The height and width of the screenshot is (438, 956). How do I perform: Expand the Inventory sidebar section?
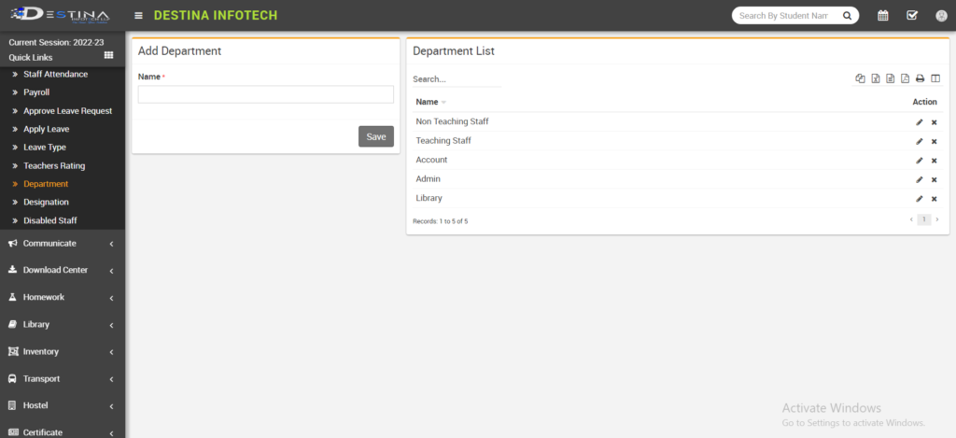pos(62,352)
